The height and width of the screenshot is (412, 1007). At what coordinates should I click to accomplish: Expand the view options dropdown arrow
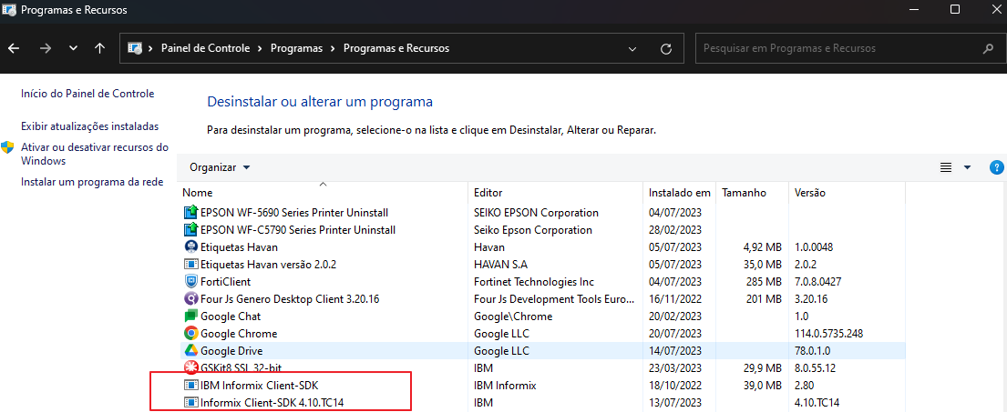click(967, 167)
